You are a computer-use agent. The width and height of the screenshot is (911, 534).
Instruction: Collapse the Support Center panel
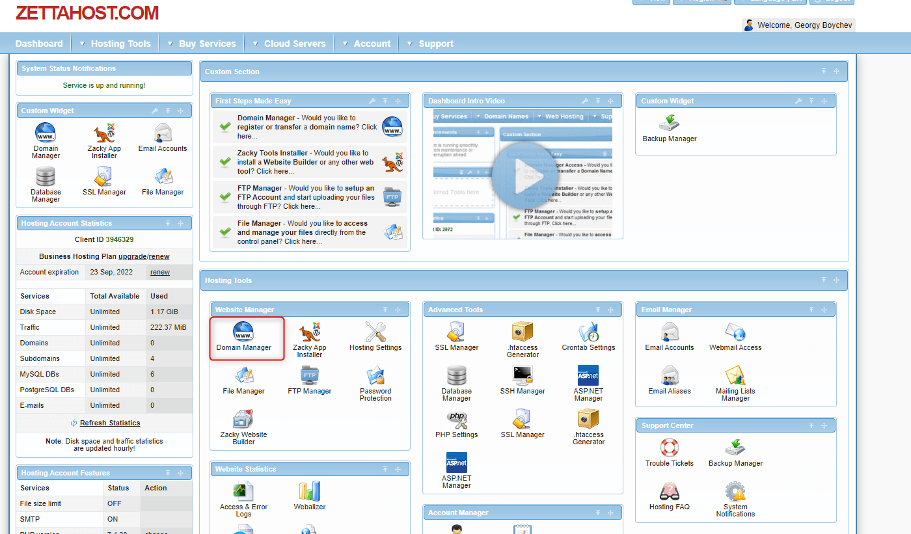tap(811, 425)
